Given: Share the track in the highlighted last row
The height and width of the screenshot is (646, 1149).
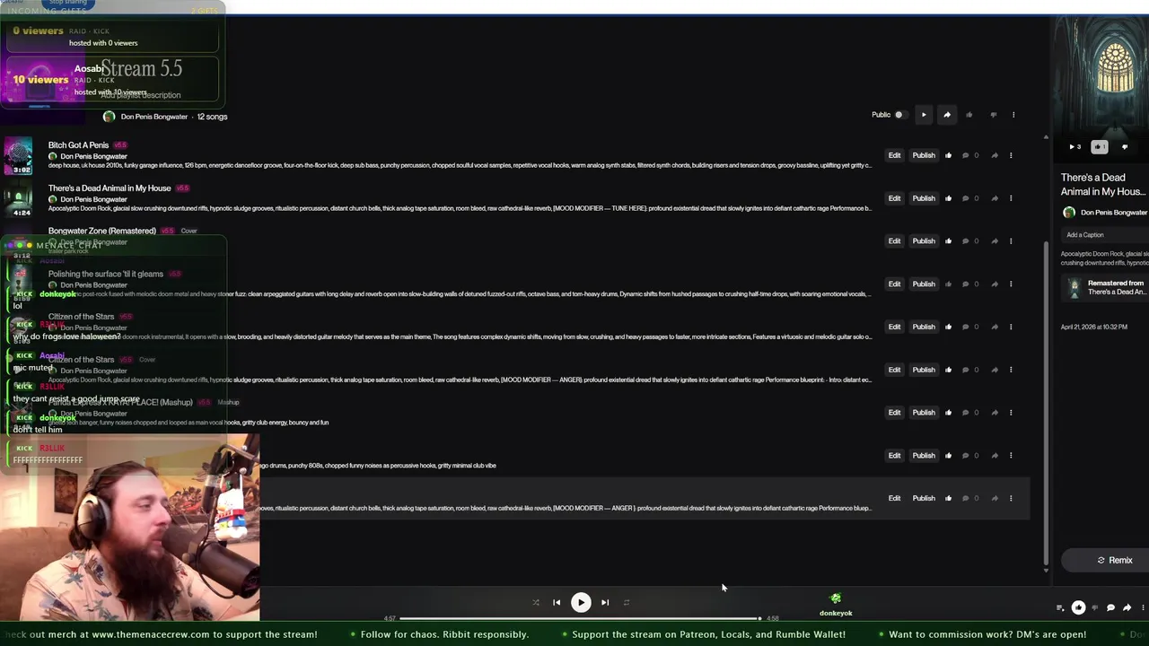Looking at the screenshot, I should (x=995, y=499).
